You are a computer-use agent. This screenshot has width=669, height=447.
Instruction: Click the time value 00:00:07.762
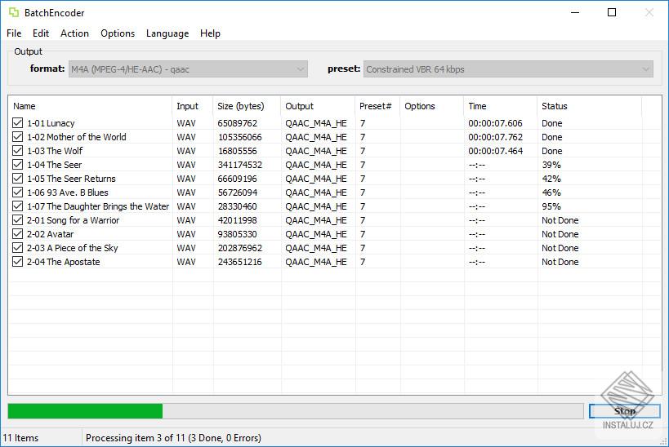click(x=495, y=137)
